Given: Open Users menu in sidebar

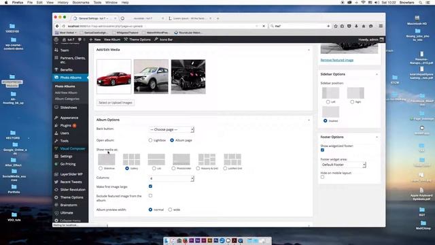Looking at the screenshot, I should (65, 133).
